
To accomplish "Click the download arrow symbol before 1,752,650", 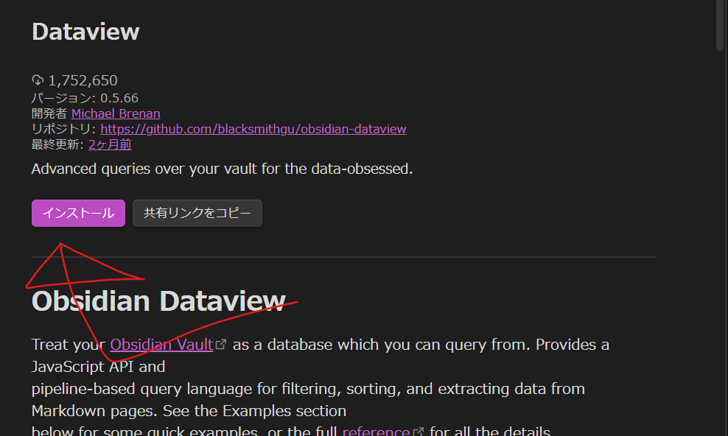I will click(37, 80).
